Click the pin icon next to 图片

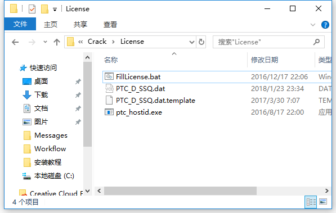[x=78, y=122]
